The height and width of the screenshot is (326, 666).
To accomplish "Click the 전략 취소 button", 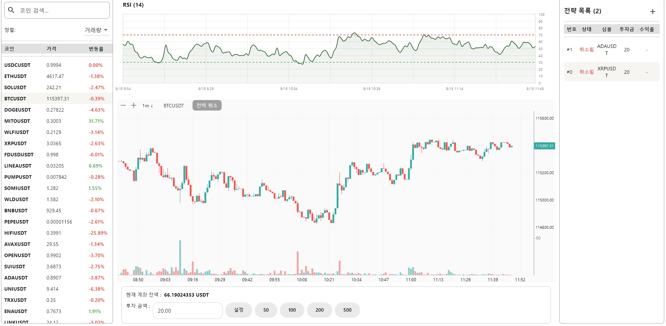I will click(x=207, y=105).
